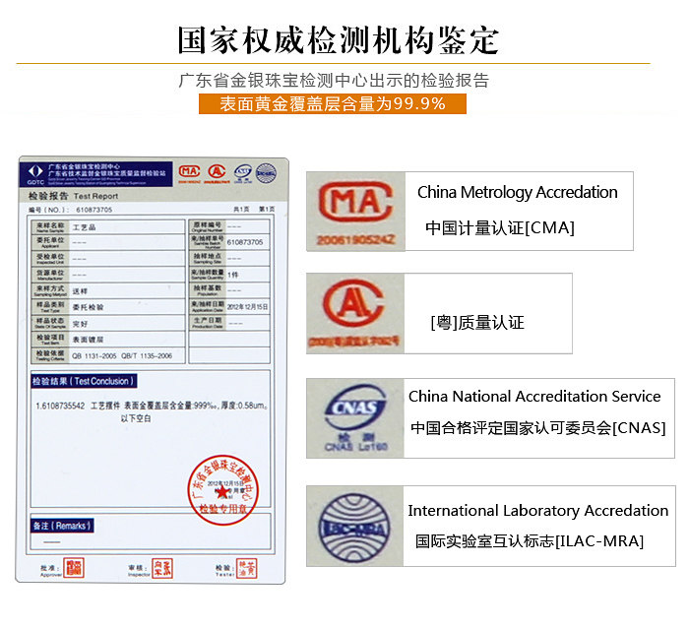The width and height of the screenshot is (689, 628).
Task: Click the approver's red stamp at certificate bottom
Action: pos(74,566)
